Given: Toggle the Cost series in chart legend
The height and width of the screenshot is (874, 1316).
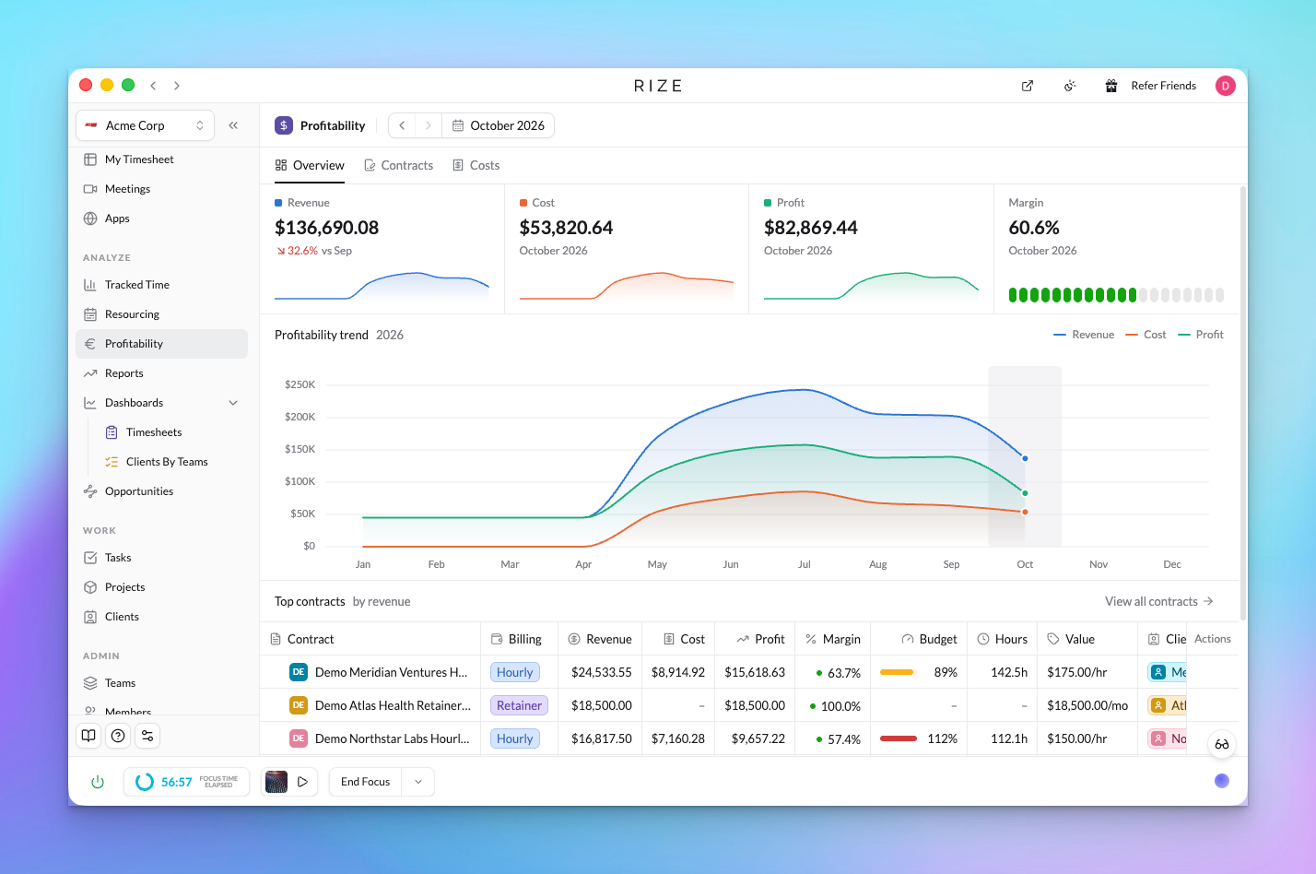Looking at the screenshot, I should [x=1146, y=335].
